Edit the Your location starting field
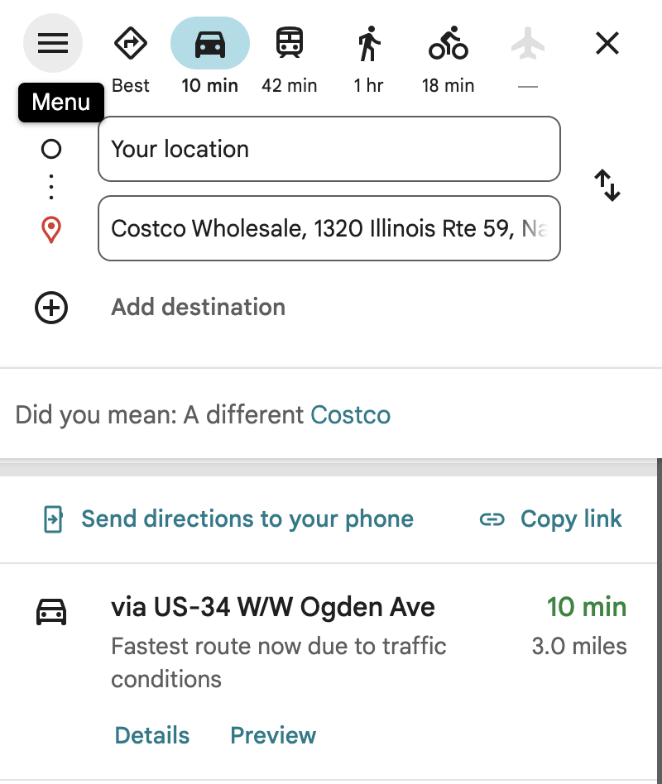 [x=329, y=149]
